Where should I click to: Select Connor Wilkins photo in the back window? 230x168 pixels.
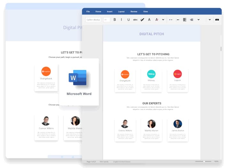click(46, 121)
